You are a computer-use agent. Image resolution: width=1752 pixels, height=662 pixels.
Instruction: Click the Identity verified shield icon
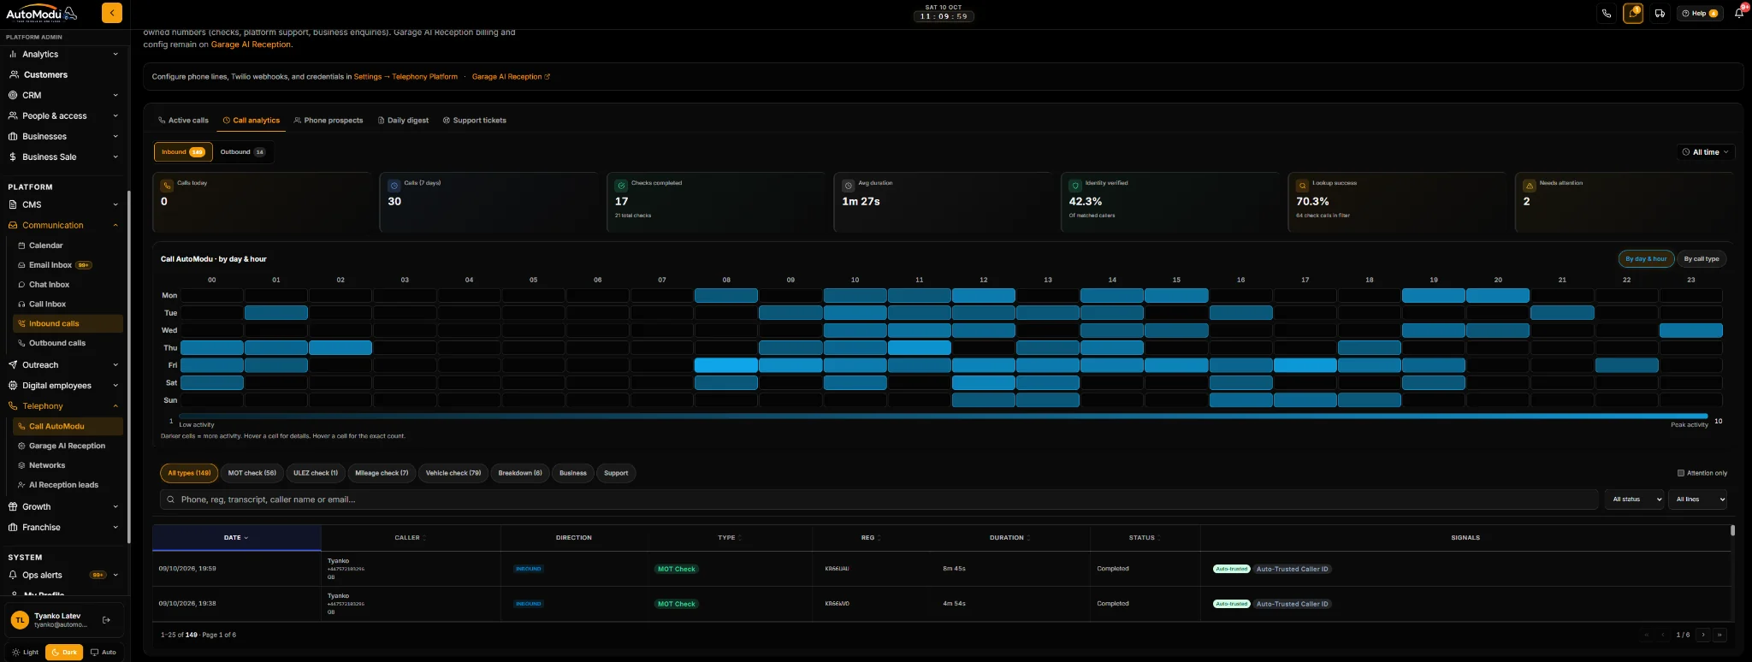[1075, 185]
